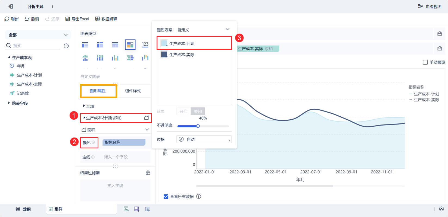The height and width of the screenshot is (217, 448).
Task: Click the 拖入一个字段 drop slot in 连线
Action: pyautogui.click(x=116, y=157)
